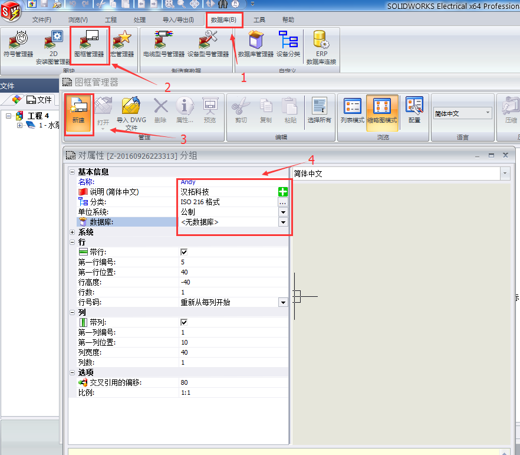
Task: Switch to 列表模式 list mode
Action: [x=352, y=111]
